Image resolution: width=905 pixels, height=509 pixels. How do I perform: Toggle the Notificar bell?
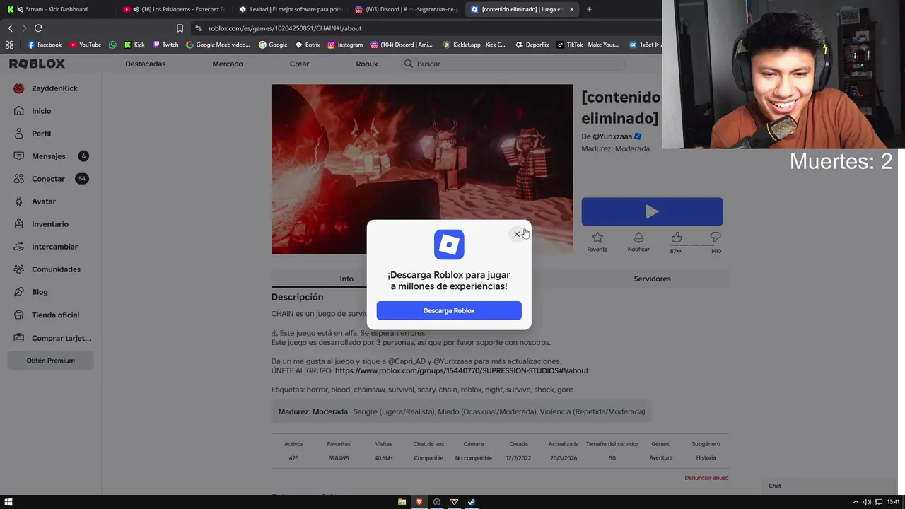[x=638, y=238]
